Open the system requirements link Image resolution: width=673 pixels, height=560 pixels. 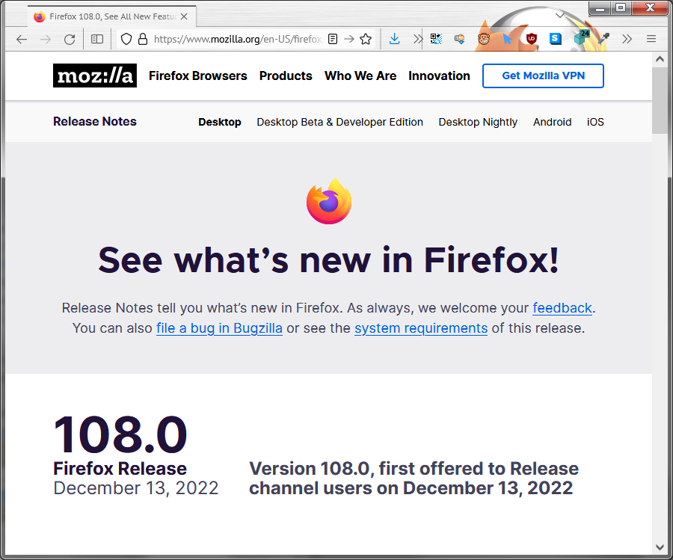point(421,327)
